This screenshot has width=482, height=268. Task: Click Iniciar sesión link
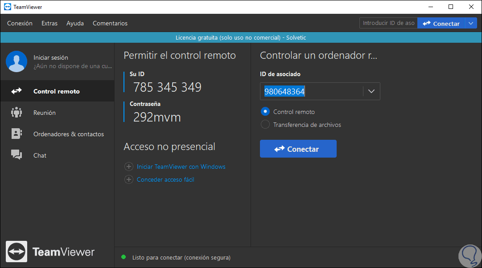tap(51, 57)
